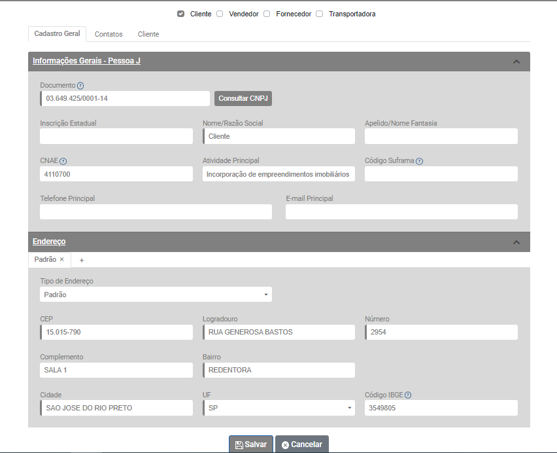Click the CNAE help icon

click(63, 161)
